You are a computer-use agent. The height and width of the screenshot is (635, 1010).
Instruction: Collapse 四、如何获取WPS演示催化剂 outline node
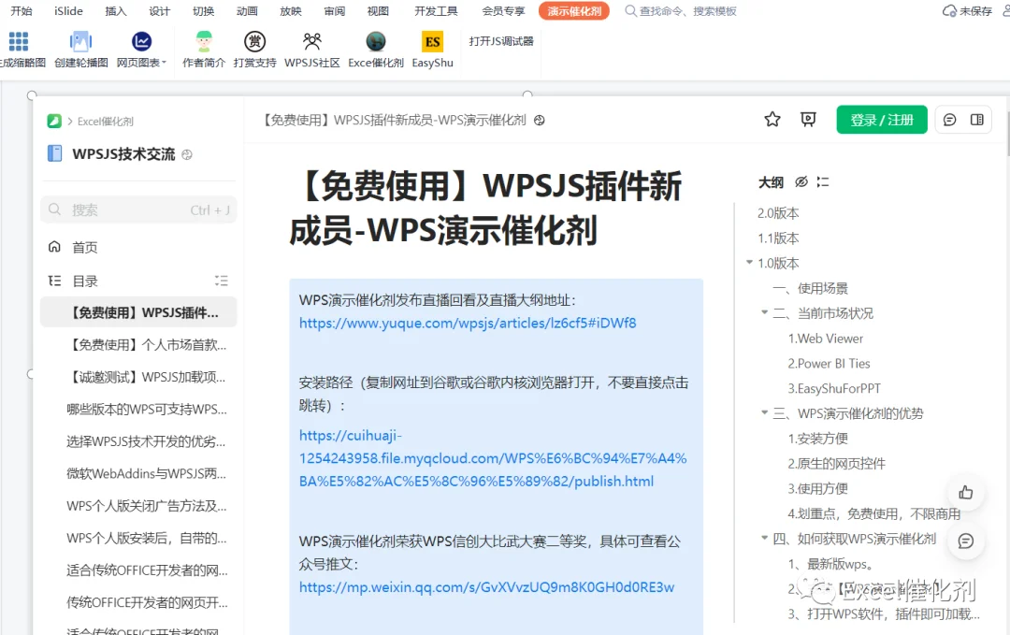click(x=765, y=539)
